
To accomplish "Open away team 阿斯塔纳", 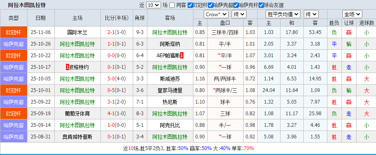I will [170, 44].
